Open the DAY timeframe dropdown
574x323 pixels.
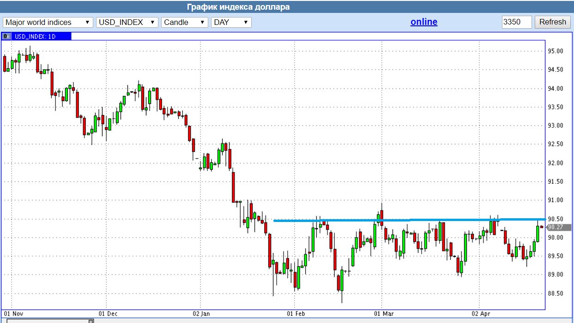[x=231, y=22]
